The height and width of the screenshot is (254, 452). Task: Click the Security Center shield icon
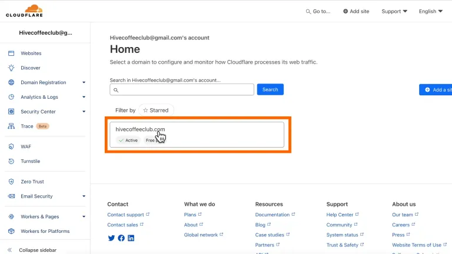tap(11, 112)
